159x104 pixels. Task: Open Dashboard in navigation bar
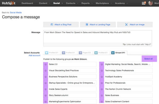27,3
